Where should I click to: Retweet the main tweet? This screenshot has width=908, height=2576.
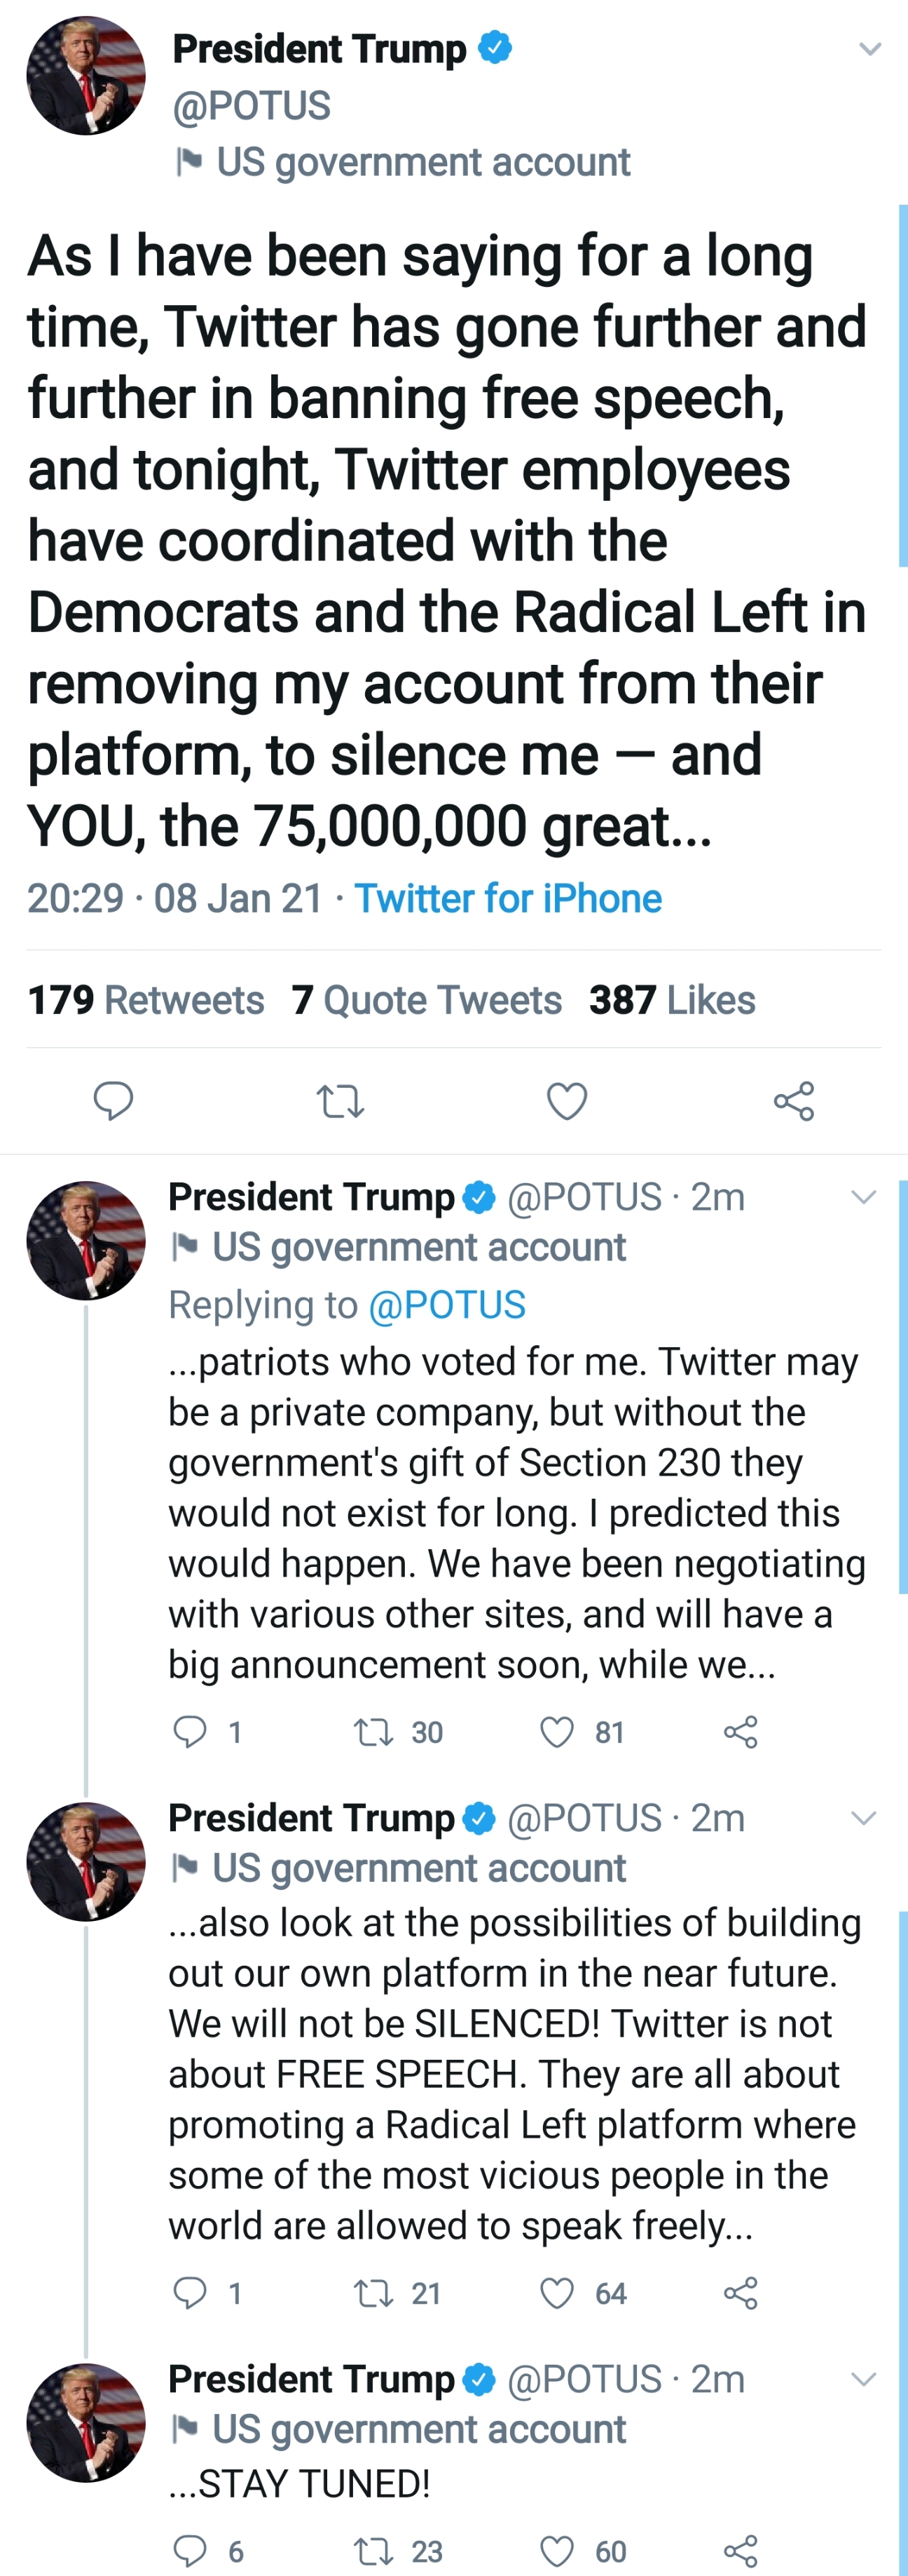coord(340,1102)
